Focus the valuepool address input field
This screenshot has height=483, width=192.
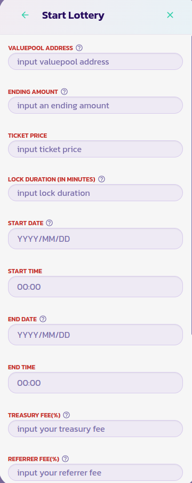(x=95, y=61)
